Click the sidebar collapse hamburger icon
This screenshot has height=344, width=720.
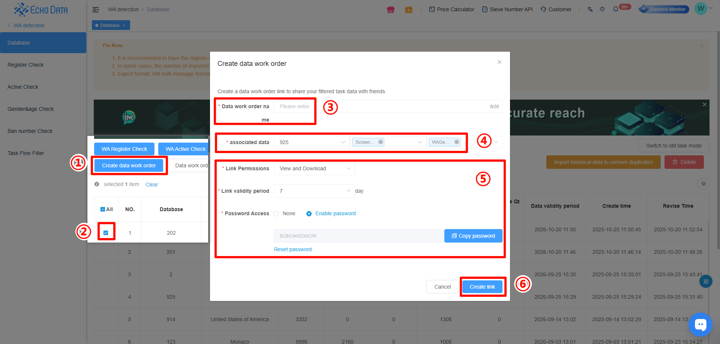tap(96, 9)
